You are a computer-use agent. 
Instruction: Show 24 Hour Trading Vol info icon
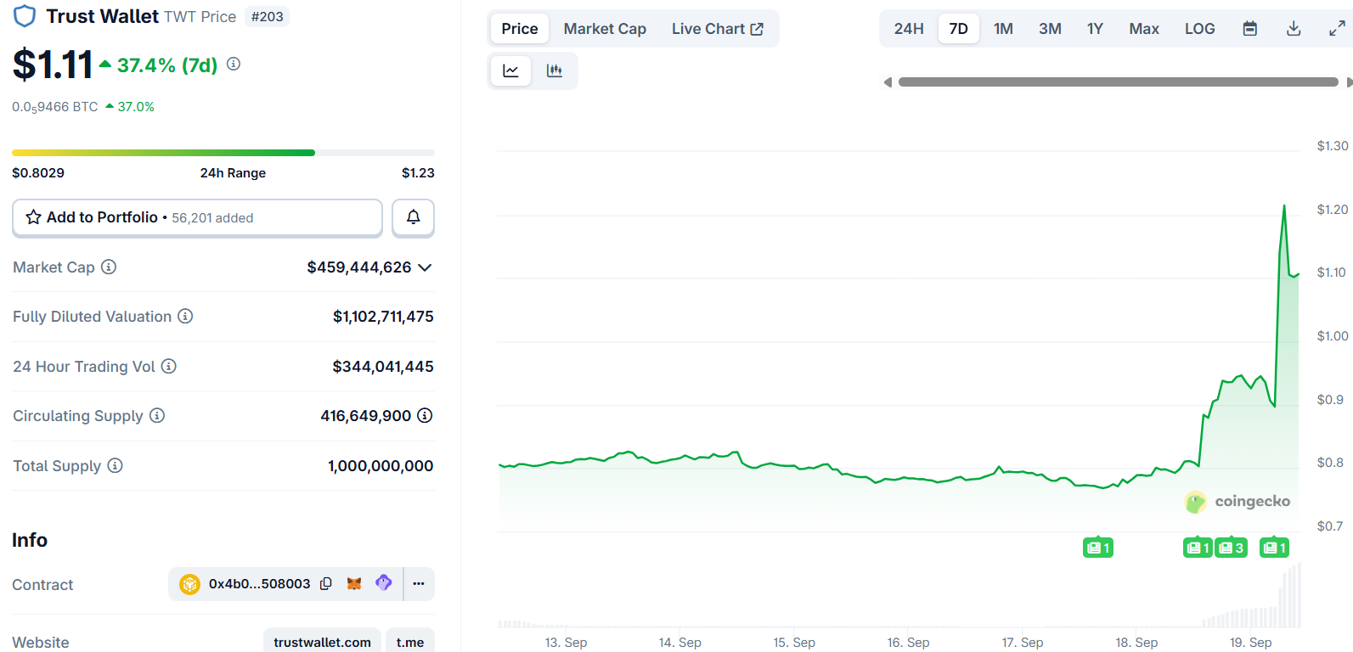[x=169, y=366]
